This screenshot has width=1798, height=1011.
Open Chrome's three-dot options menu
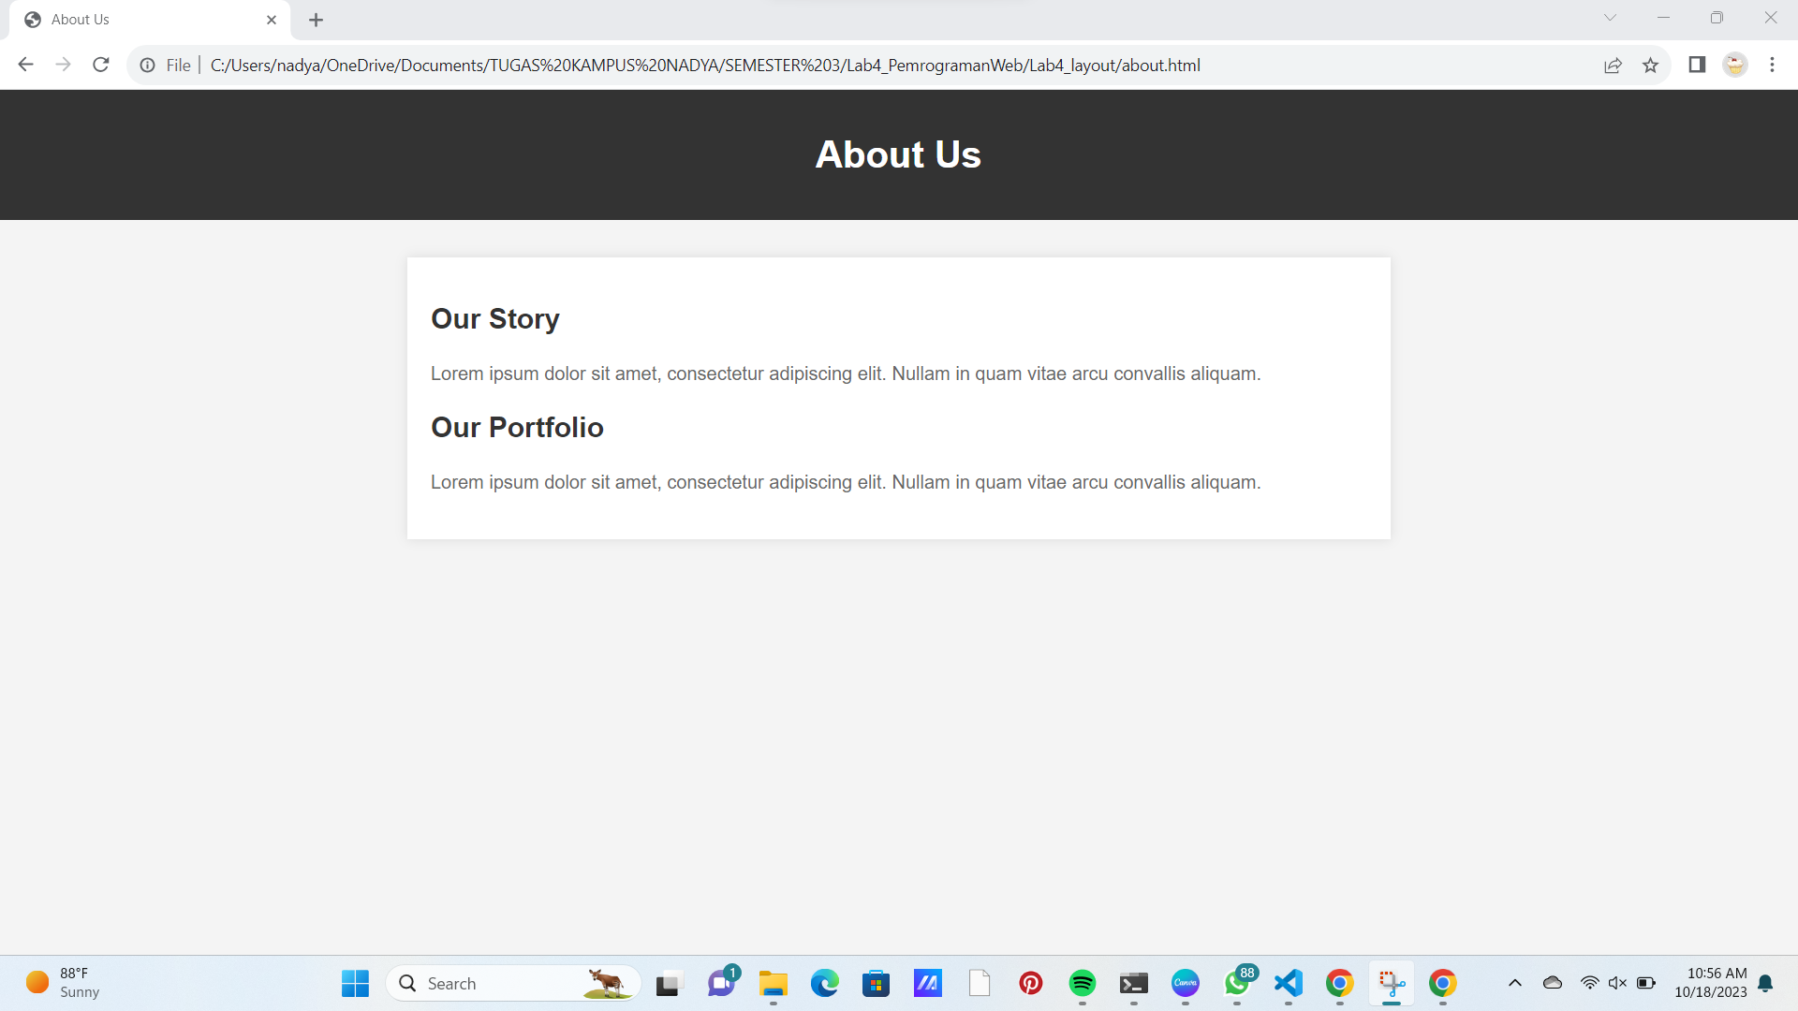[1773, 65]
